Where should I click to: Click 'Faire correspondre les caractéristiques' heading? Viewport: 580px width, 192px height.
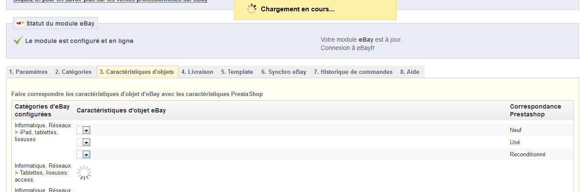point(137,94)
